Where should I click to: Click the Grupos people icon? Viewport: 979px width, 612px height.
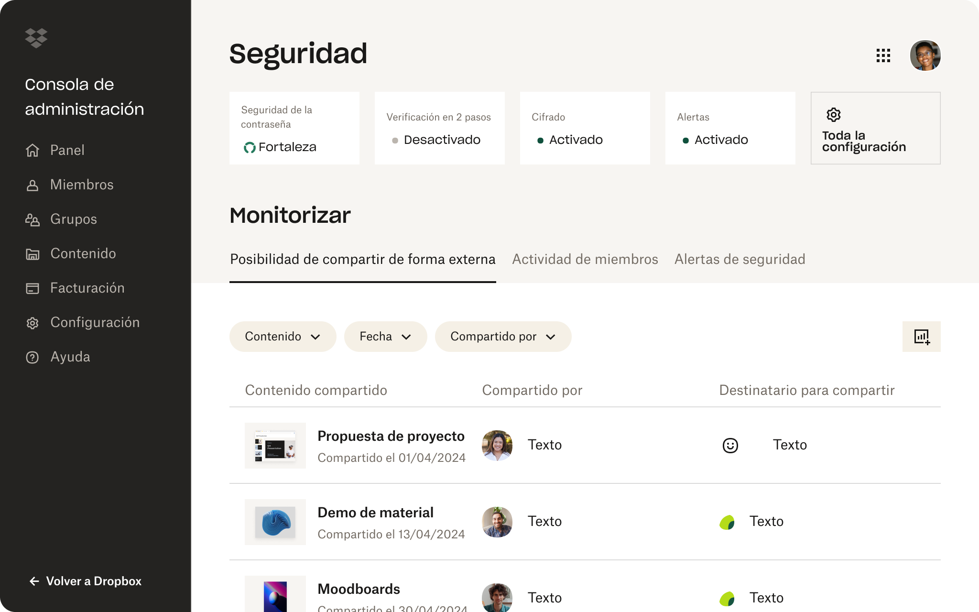point(33,219)
